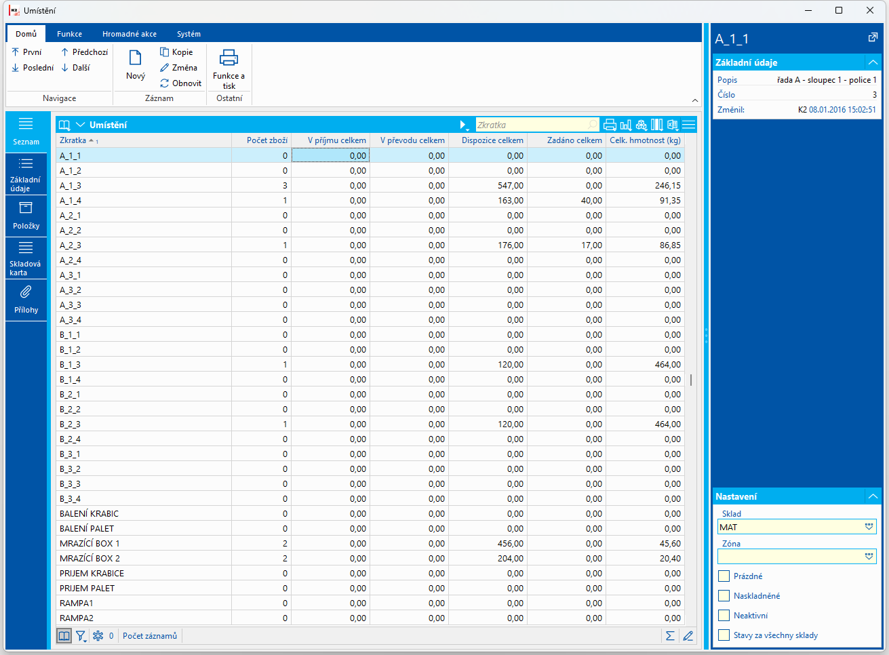Viewport: 889px width, 655px height.
Task: Open filter funnel in status bar
Action: coord(81,636)
